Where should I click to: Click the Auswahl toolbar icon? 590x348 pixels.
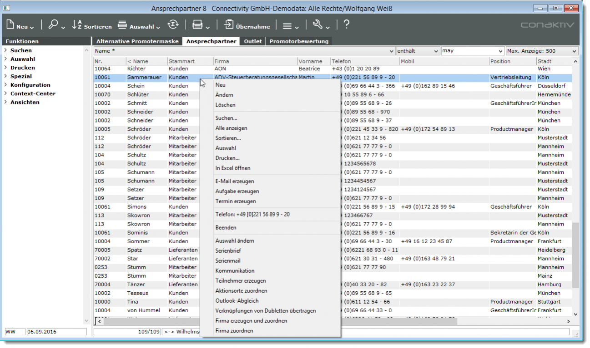[122, 25]
